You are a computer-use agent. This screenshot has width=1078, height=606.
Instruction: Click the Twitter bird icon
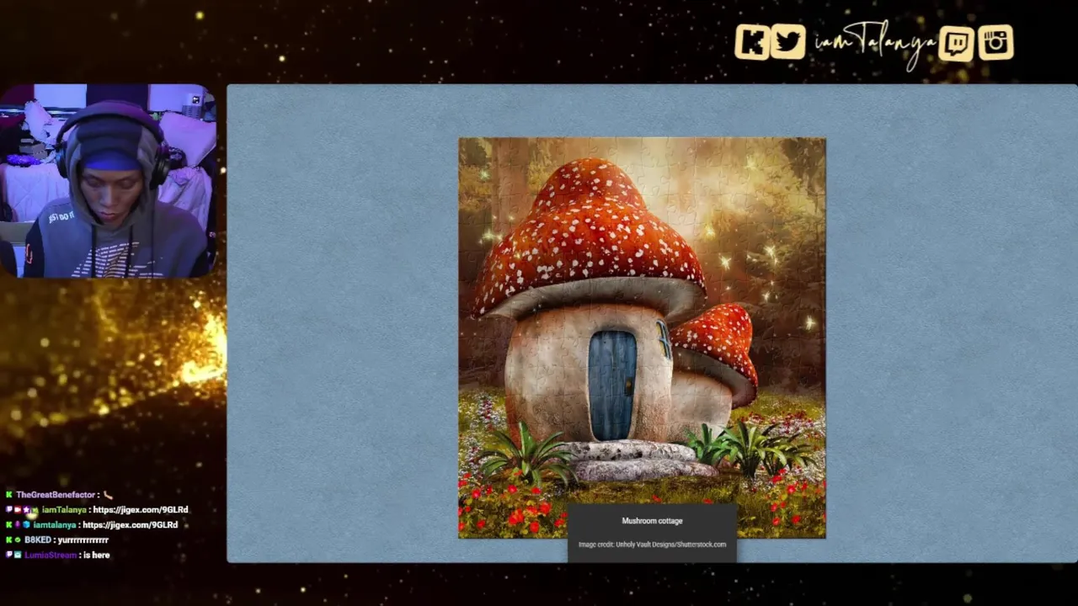788,42
